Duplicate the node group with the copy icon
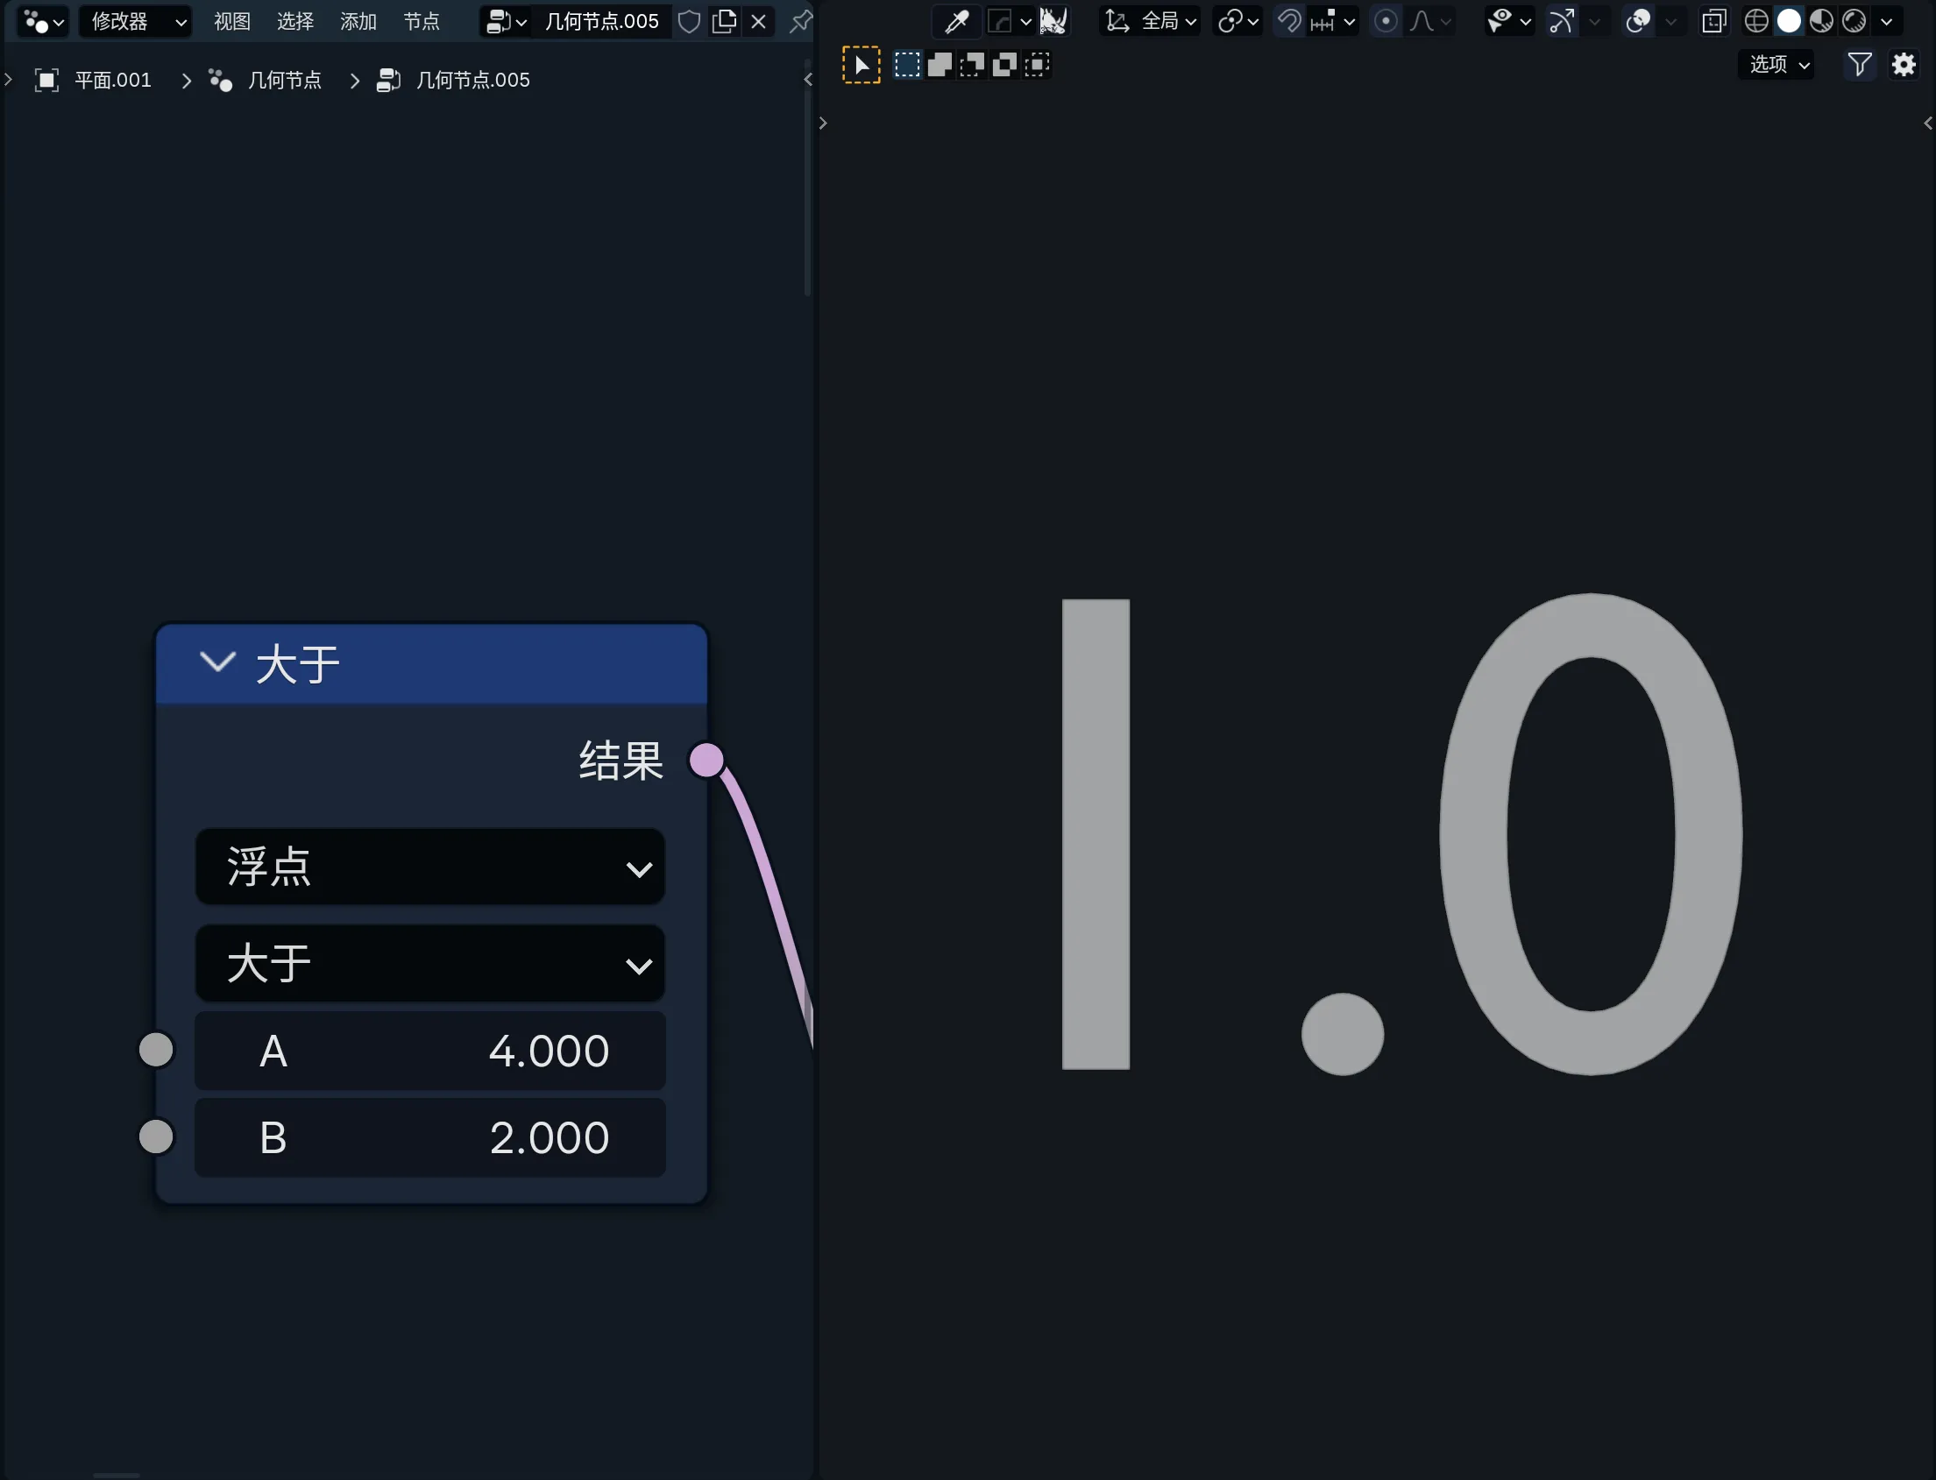The height and width of the screenshot is (1480, 1936). 724,21
